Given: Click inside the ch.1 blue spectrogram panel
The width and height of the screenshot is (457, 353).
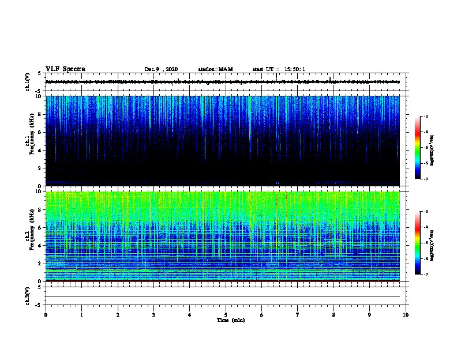Looking at the screenshot, I should tap(223, 141).
